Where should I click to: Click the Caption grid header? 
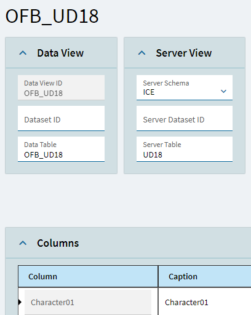[x=205, y=276]
